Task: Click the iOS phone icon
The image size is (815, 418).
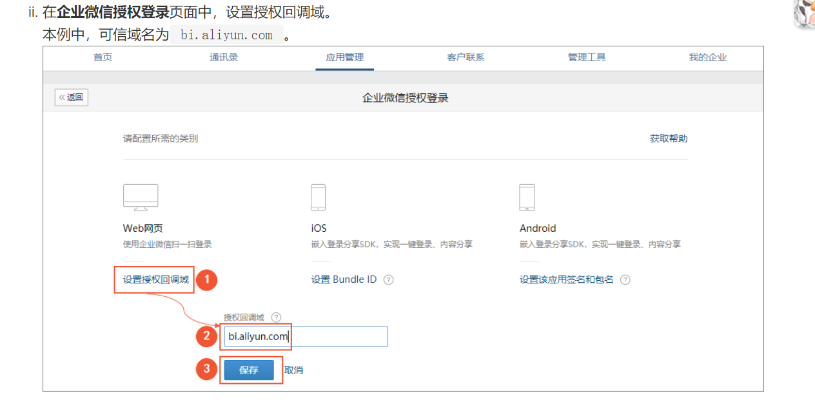Action: click(x=318, y=197)
